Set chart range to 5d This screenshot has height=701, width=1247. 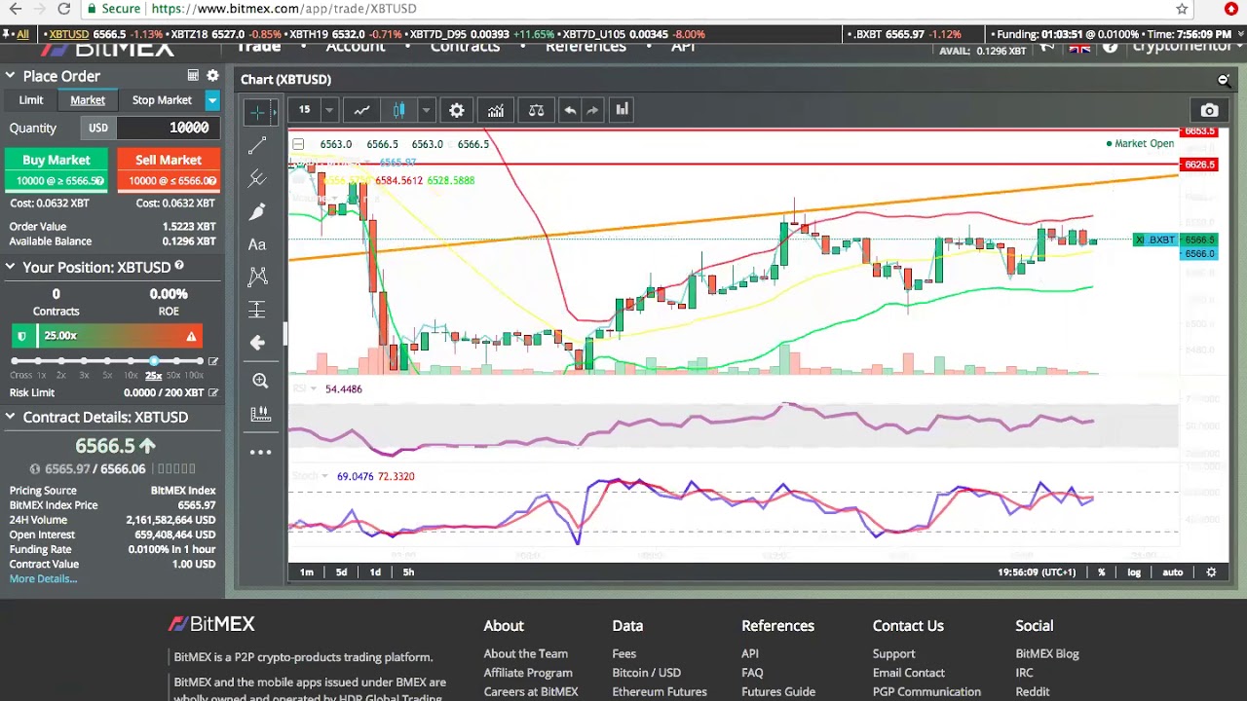(341, 572)
